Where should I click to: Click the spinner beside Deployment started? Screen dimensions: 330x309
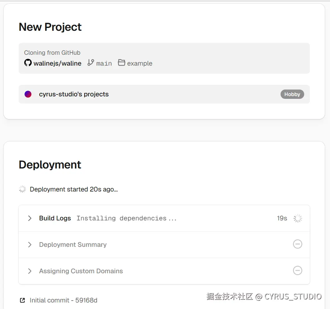click(x=22, y=189)
